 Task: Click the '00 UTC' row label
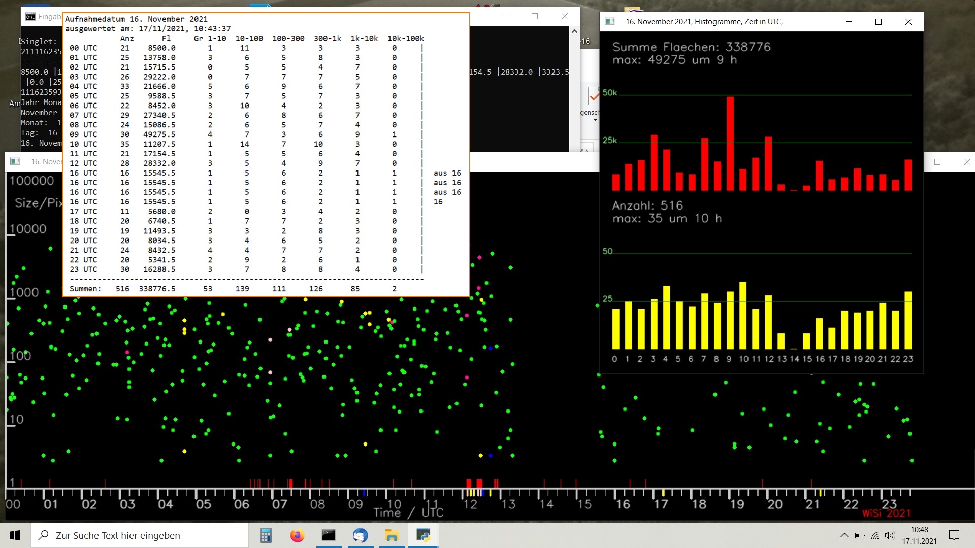pyautogui.click(x=83, y=48)
